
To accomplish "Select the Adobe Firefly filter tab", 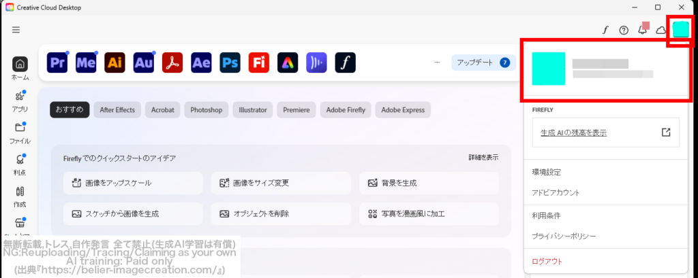I will (346, 109).
